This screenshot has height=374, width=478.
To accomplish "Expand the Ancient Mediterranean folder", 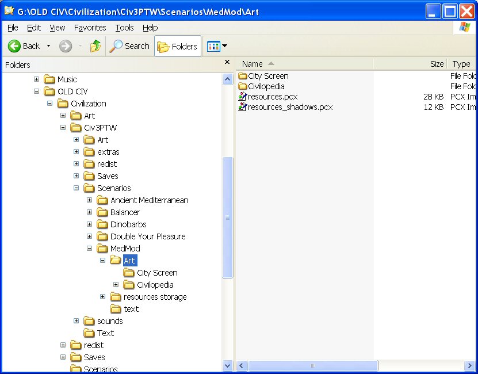I will pyautogui.click(x=89, y=200).
